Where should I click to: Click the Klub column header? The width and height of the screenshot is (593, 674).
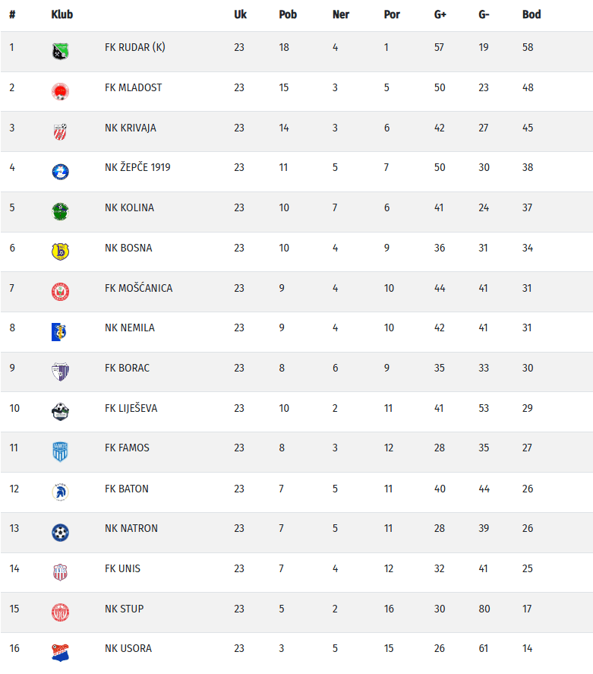(x=62, y=14)
